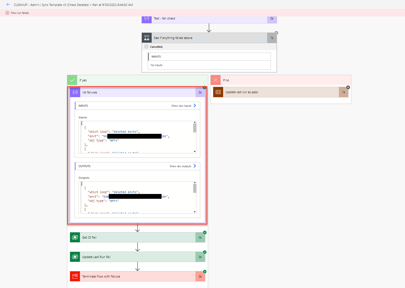Expand the Terminate Flow with Failure action

pos(138,276)
